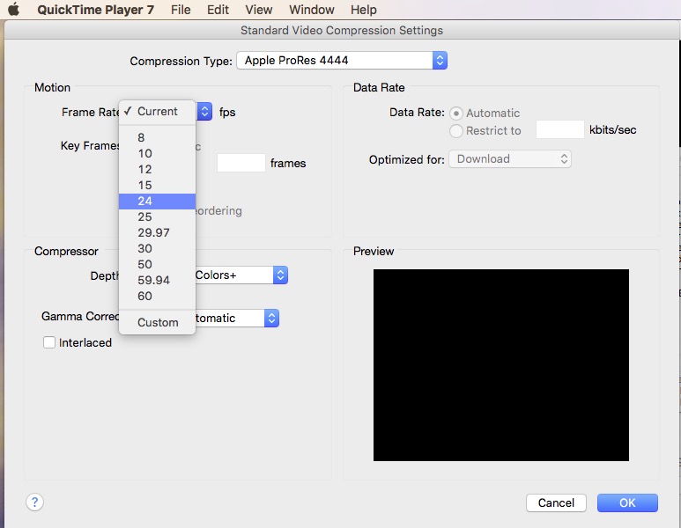Open the Apple menu
681x528 pixels.
pos(13,9)
